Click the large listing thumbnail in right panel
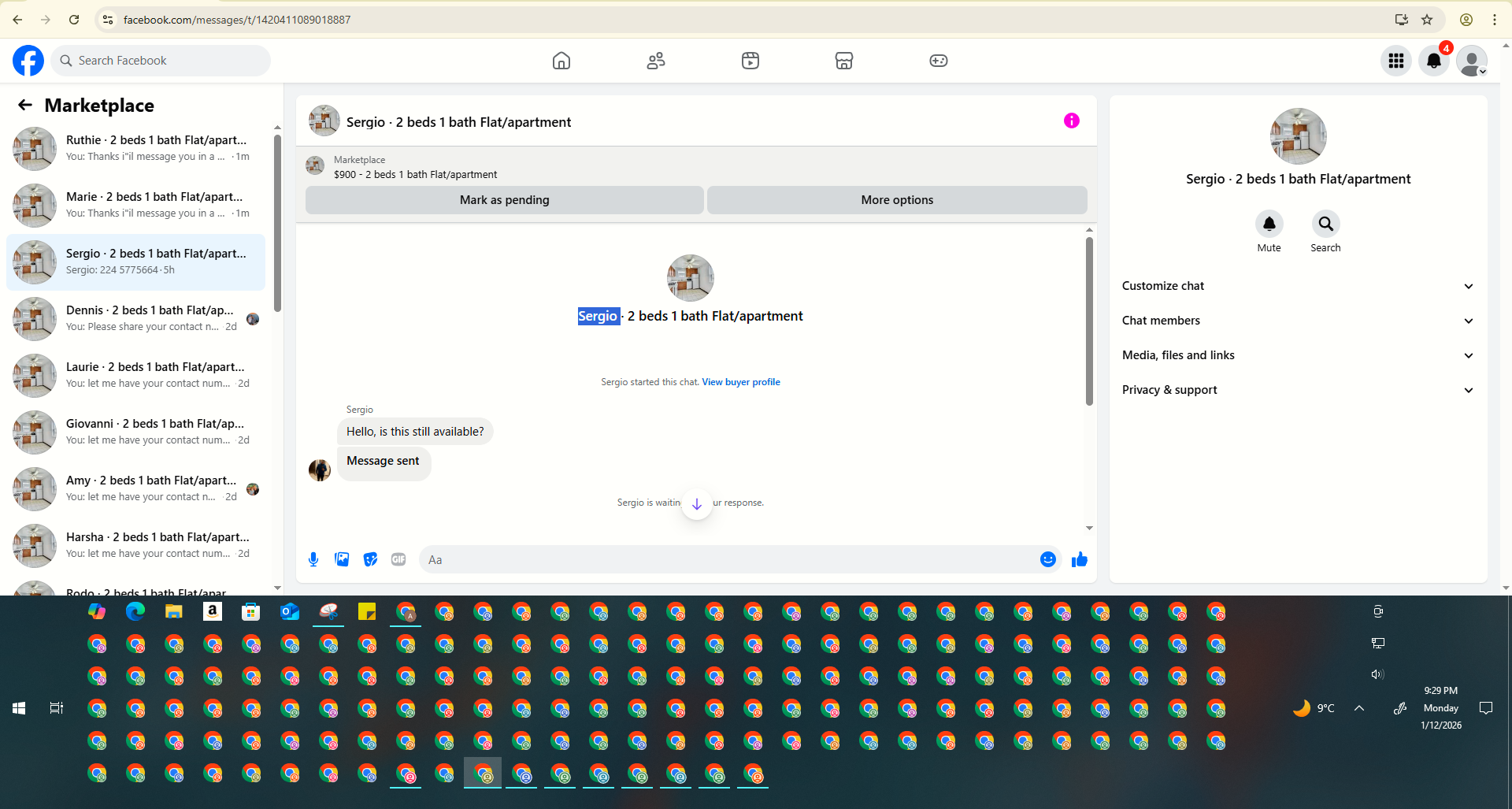The width and height of the screenshot is (1512, 809). (1298, 136)
